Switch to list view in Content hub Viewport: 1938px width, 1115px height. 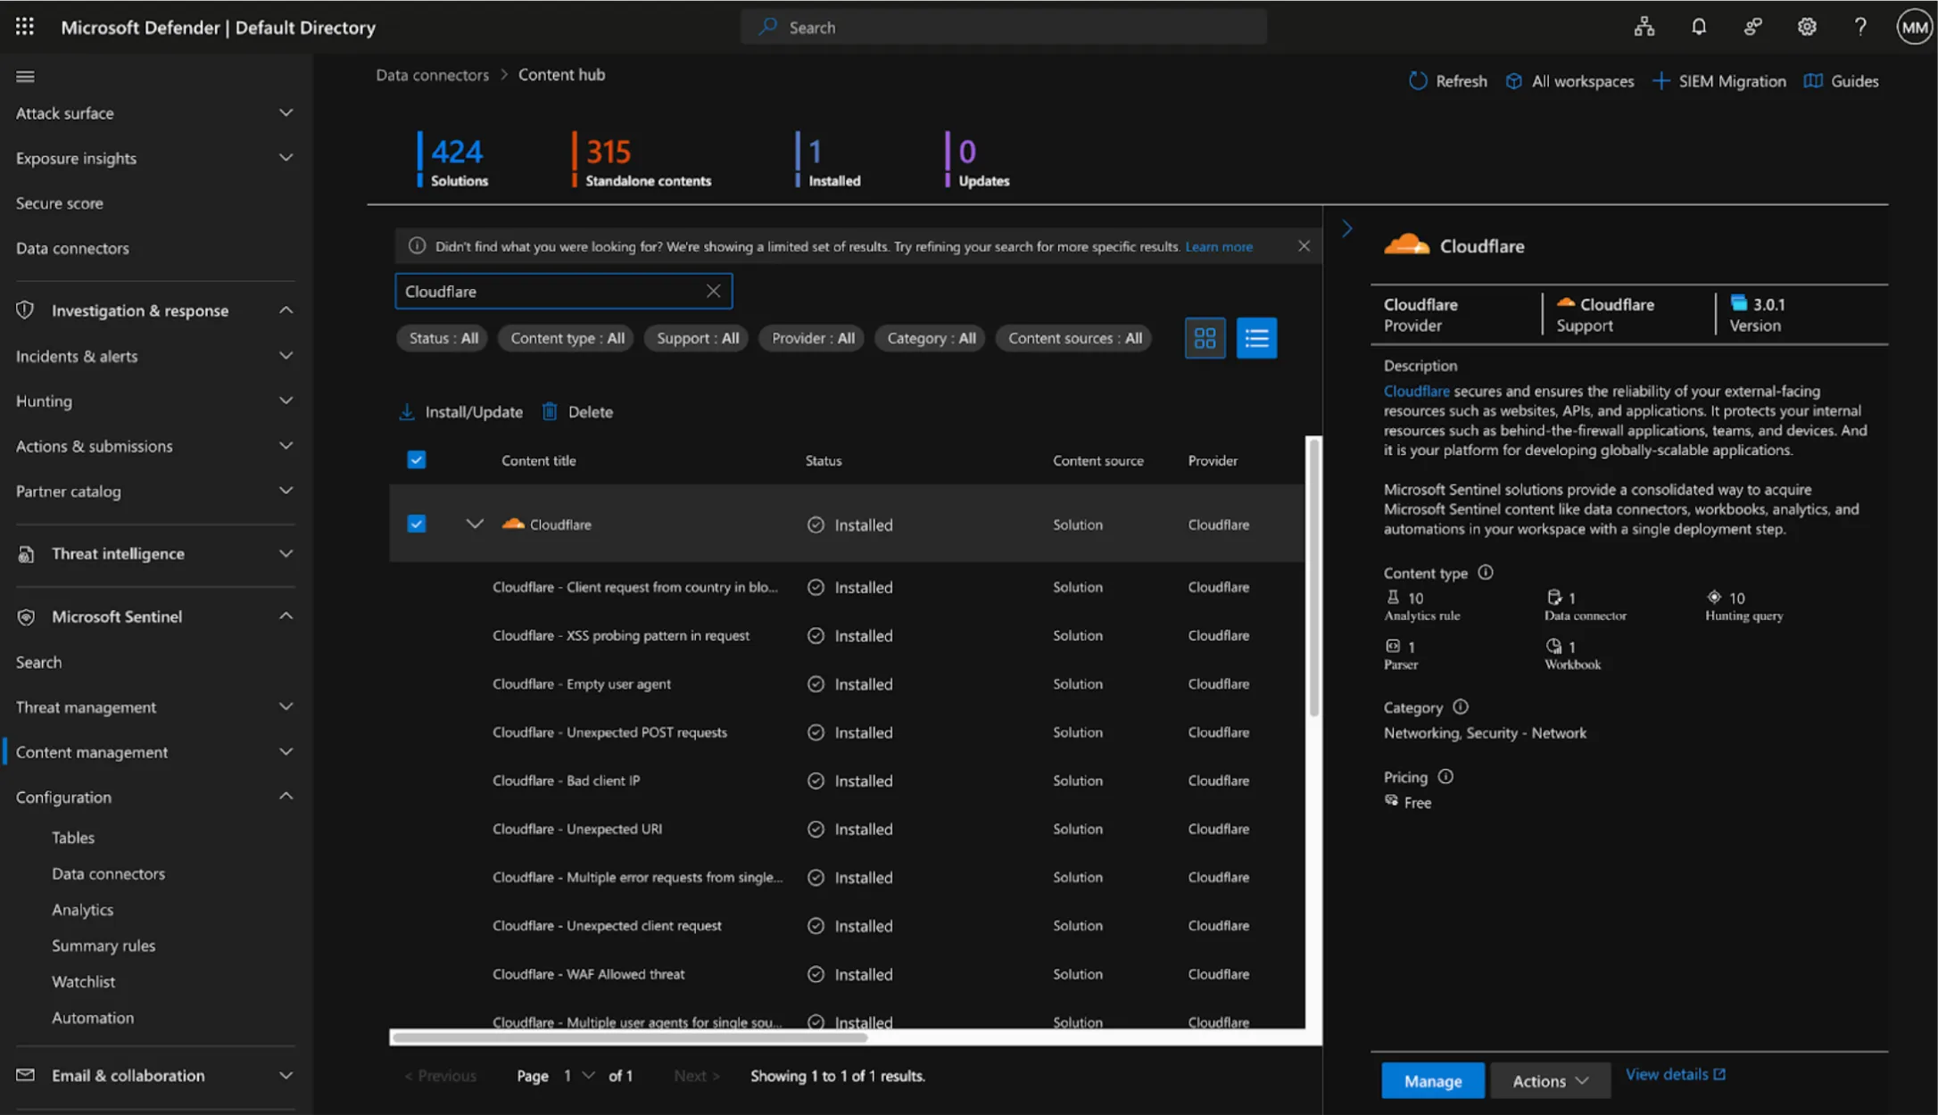click(x=1256, y=337)
